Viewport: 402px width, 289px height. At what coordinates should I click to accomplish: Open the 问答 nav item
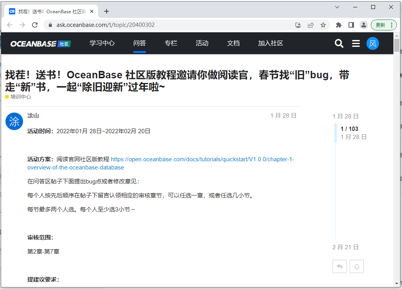click(139, 43)
